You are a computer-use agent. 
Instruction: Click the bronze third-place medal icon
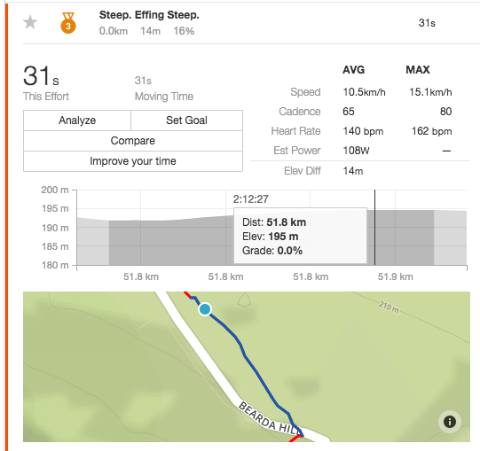(x=68, y=23)
